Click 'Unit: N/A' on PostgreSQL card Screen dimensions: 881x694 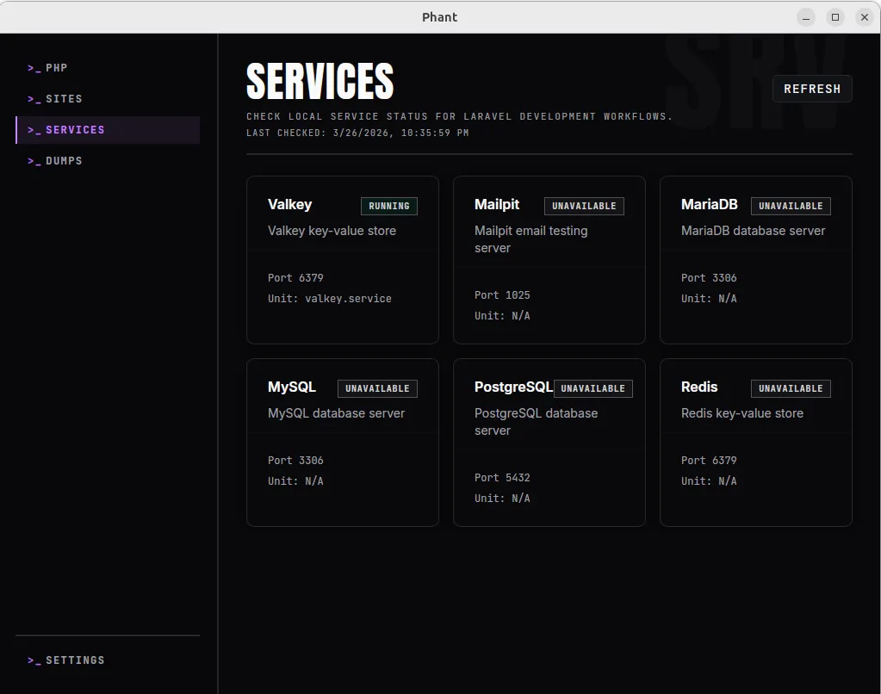click(x=502, y=499)
